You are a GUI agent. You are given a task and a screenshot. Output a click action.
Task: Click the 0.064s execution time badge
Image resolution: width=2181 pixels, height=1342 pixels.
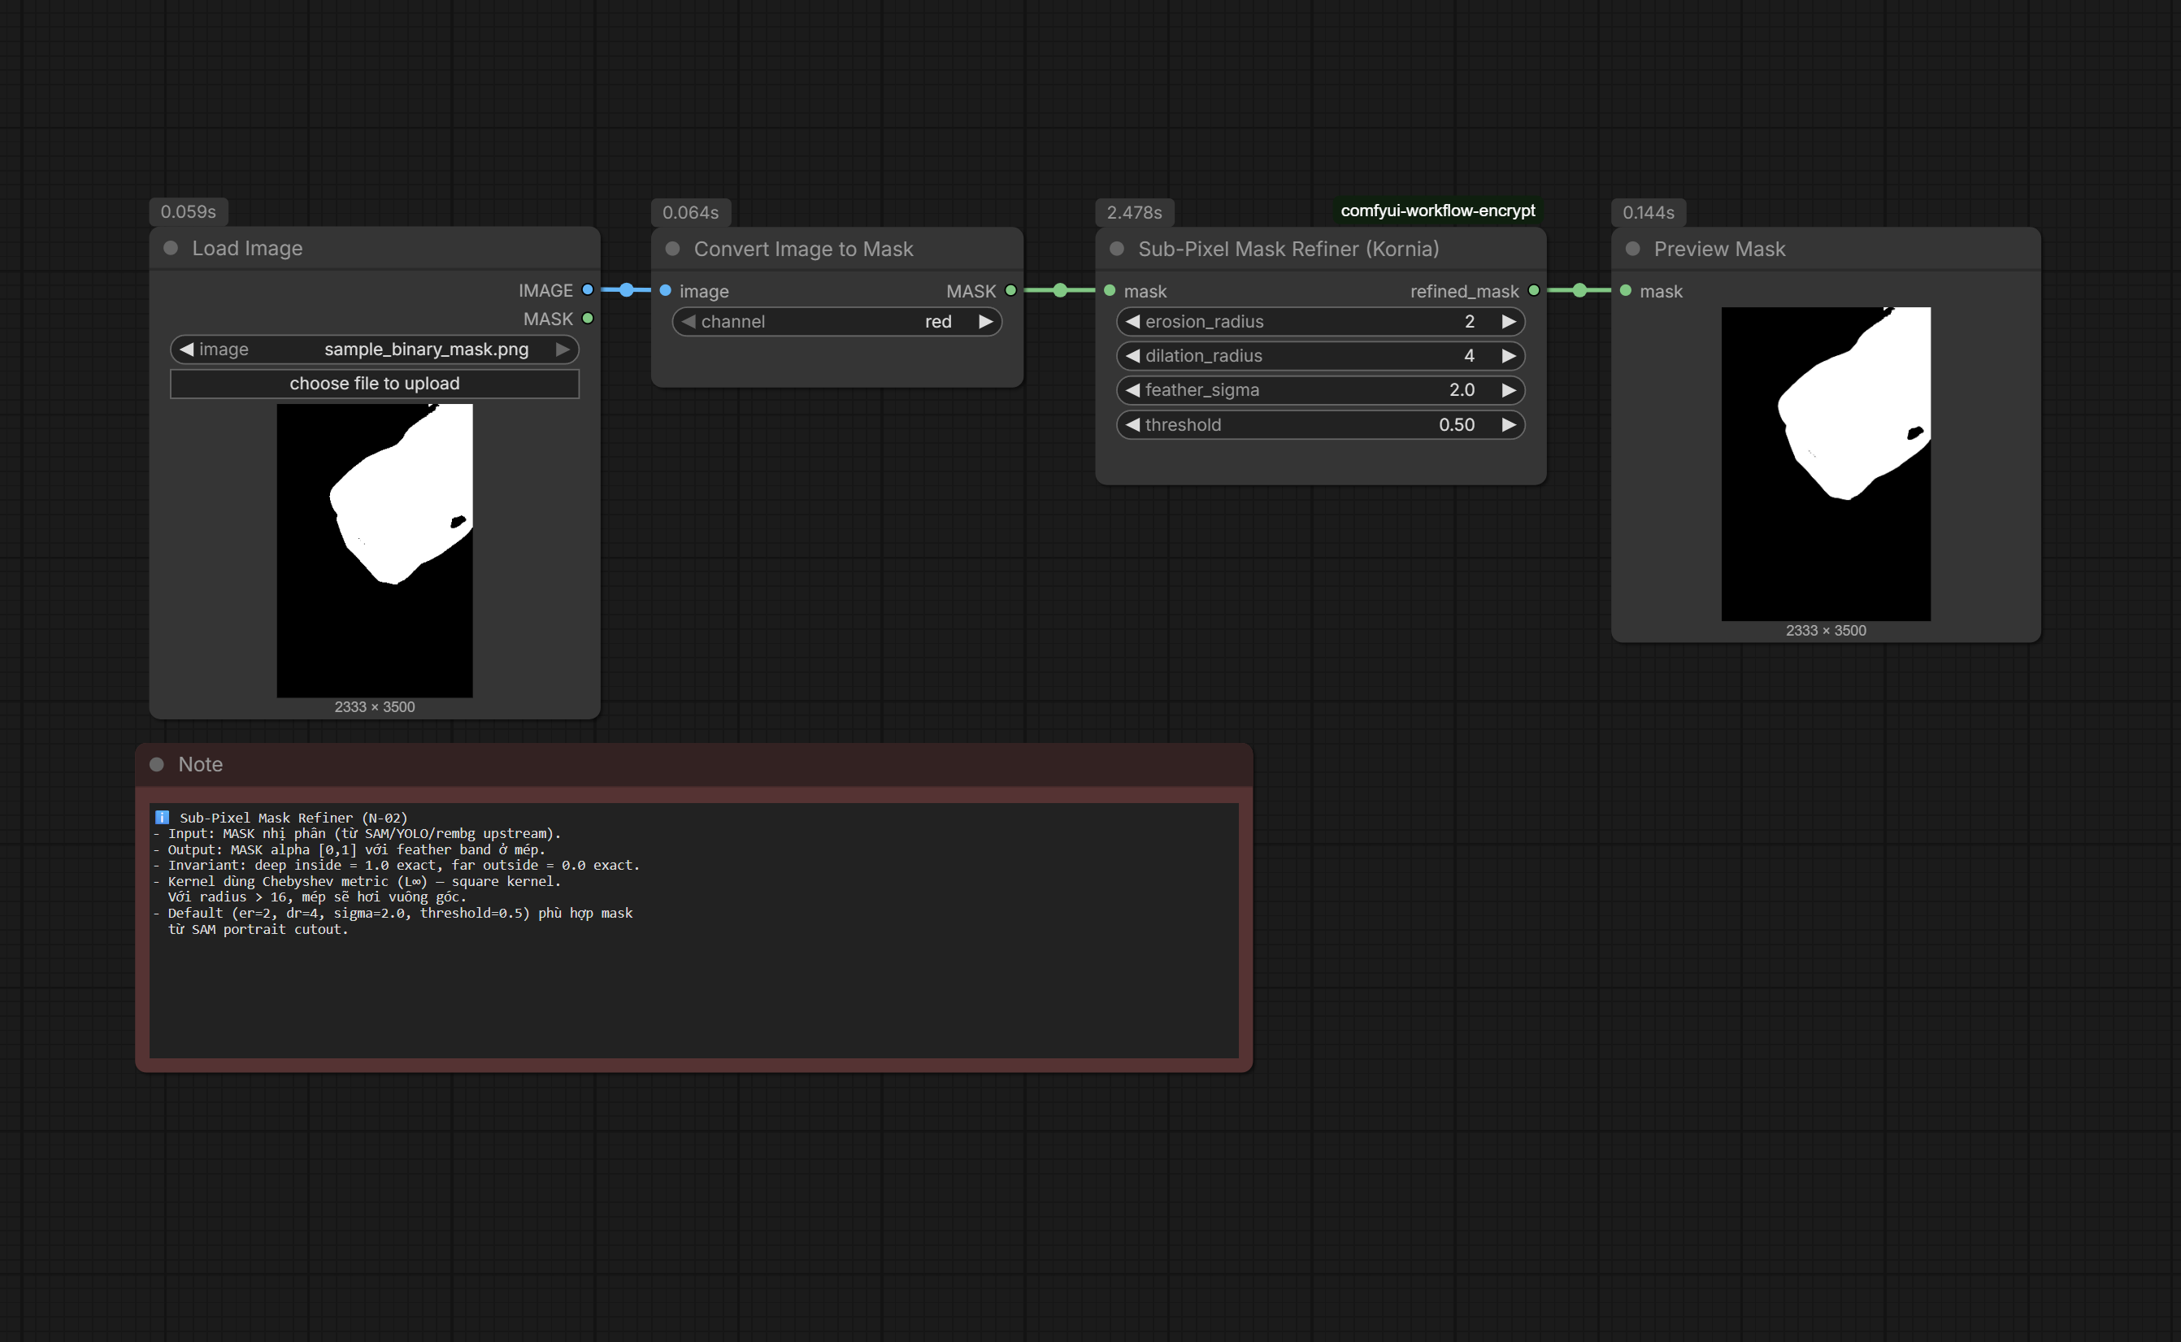pos(691,212)
